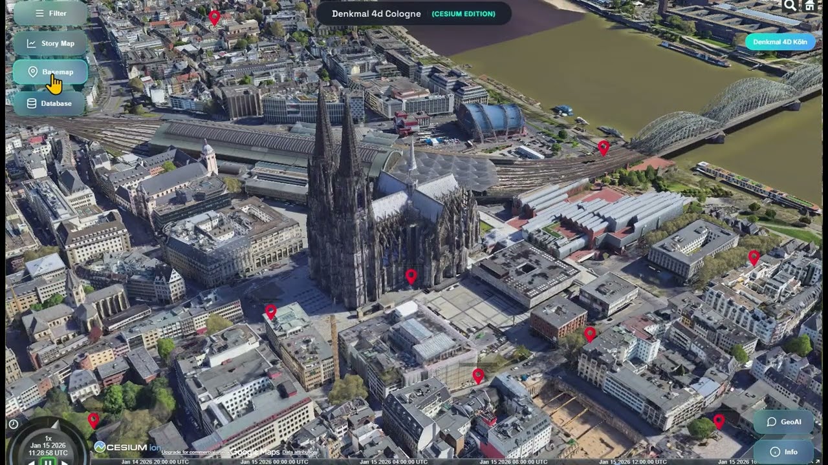Click the search magnifier icon
Viewport: 828px width, 465px height.
(x=790, y=6)
